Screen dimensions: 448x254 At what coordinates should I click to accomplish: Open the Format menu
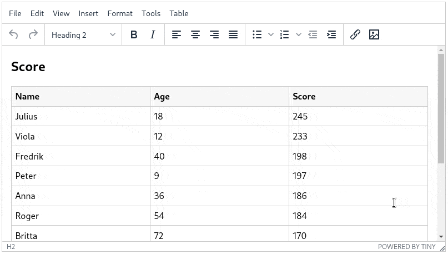(120, 13)
